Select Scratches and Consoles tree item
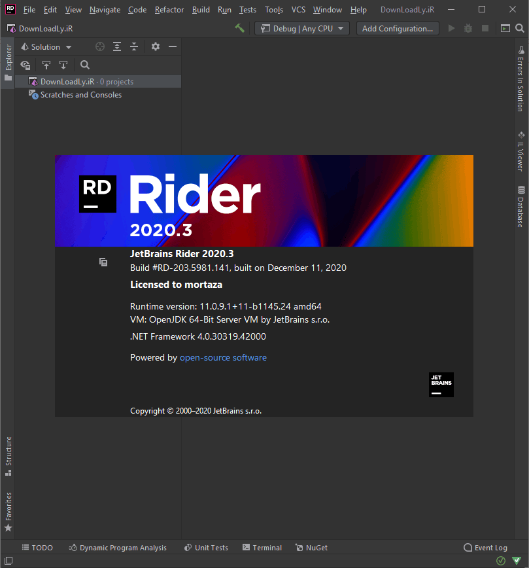Viewport: 529px width, 568px height. (75, 95)
